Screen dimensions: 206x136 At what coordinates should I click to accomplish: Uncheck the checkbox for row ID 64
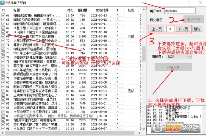pos(3,15)
